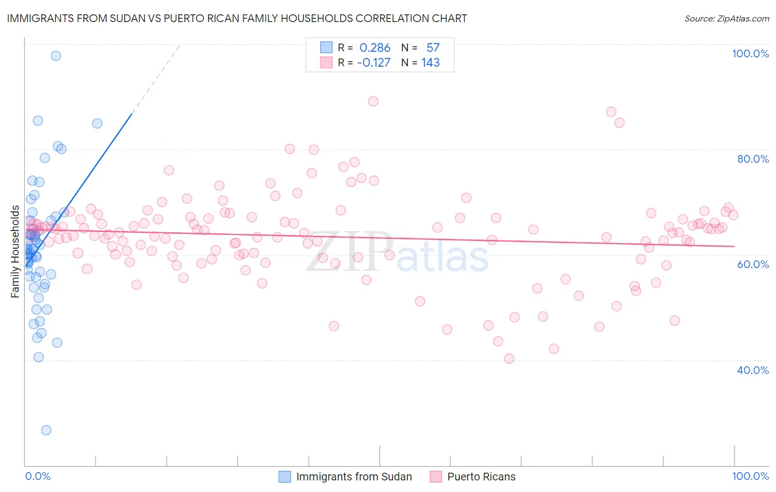This screenshot has width=776, height=492.
Task: Select the Immigrants from Sudan legend label
Action: pos(354,477)
